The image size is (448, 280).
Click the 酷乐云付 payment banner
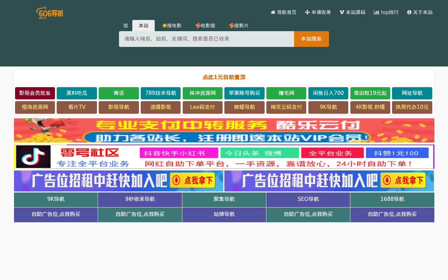tap(224, 130)
